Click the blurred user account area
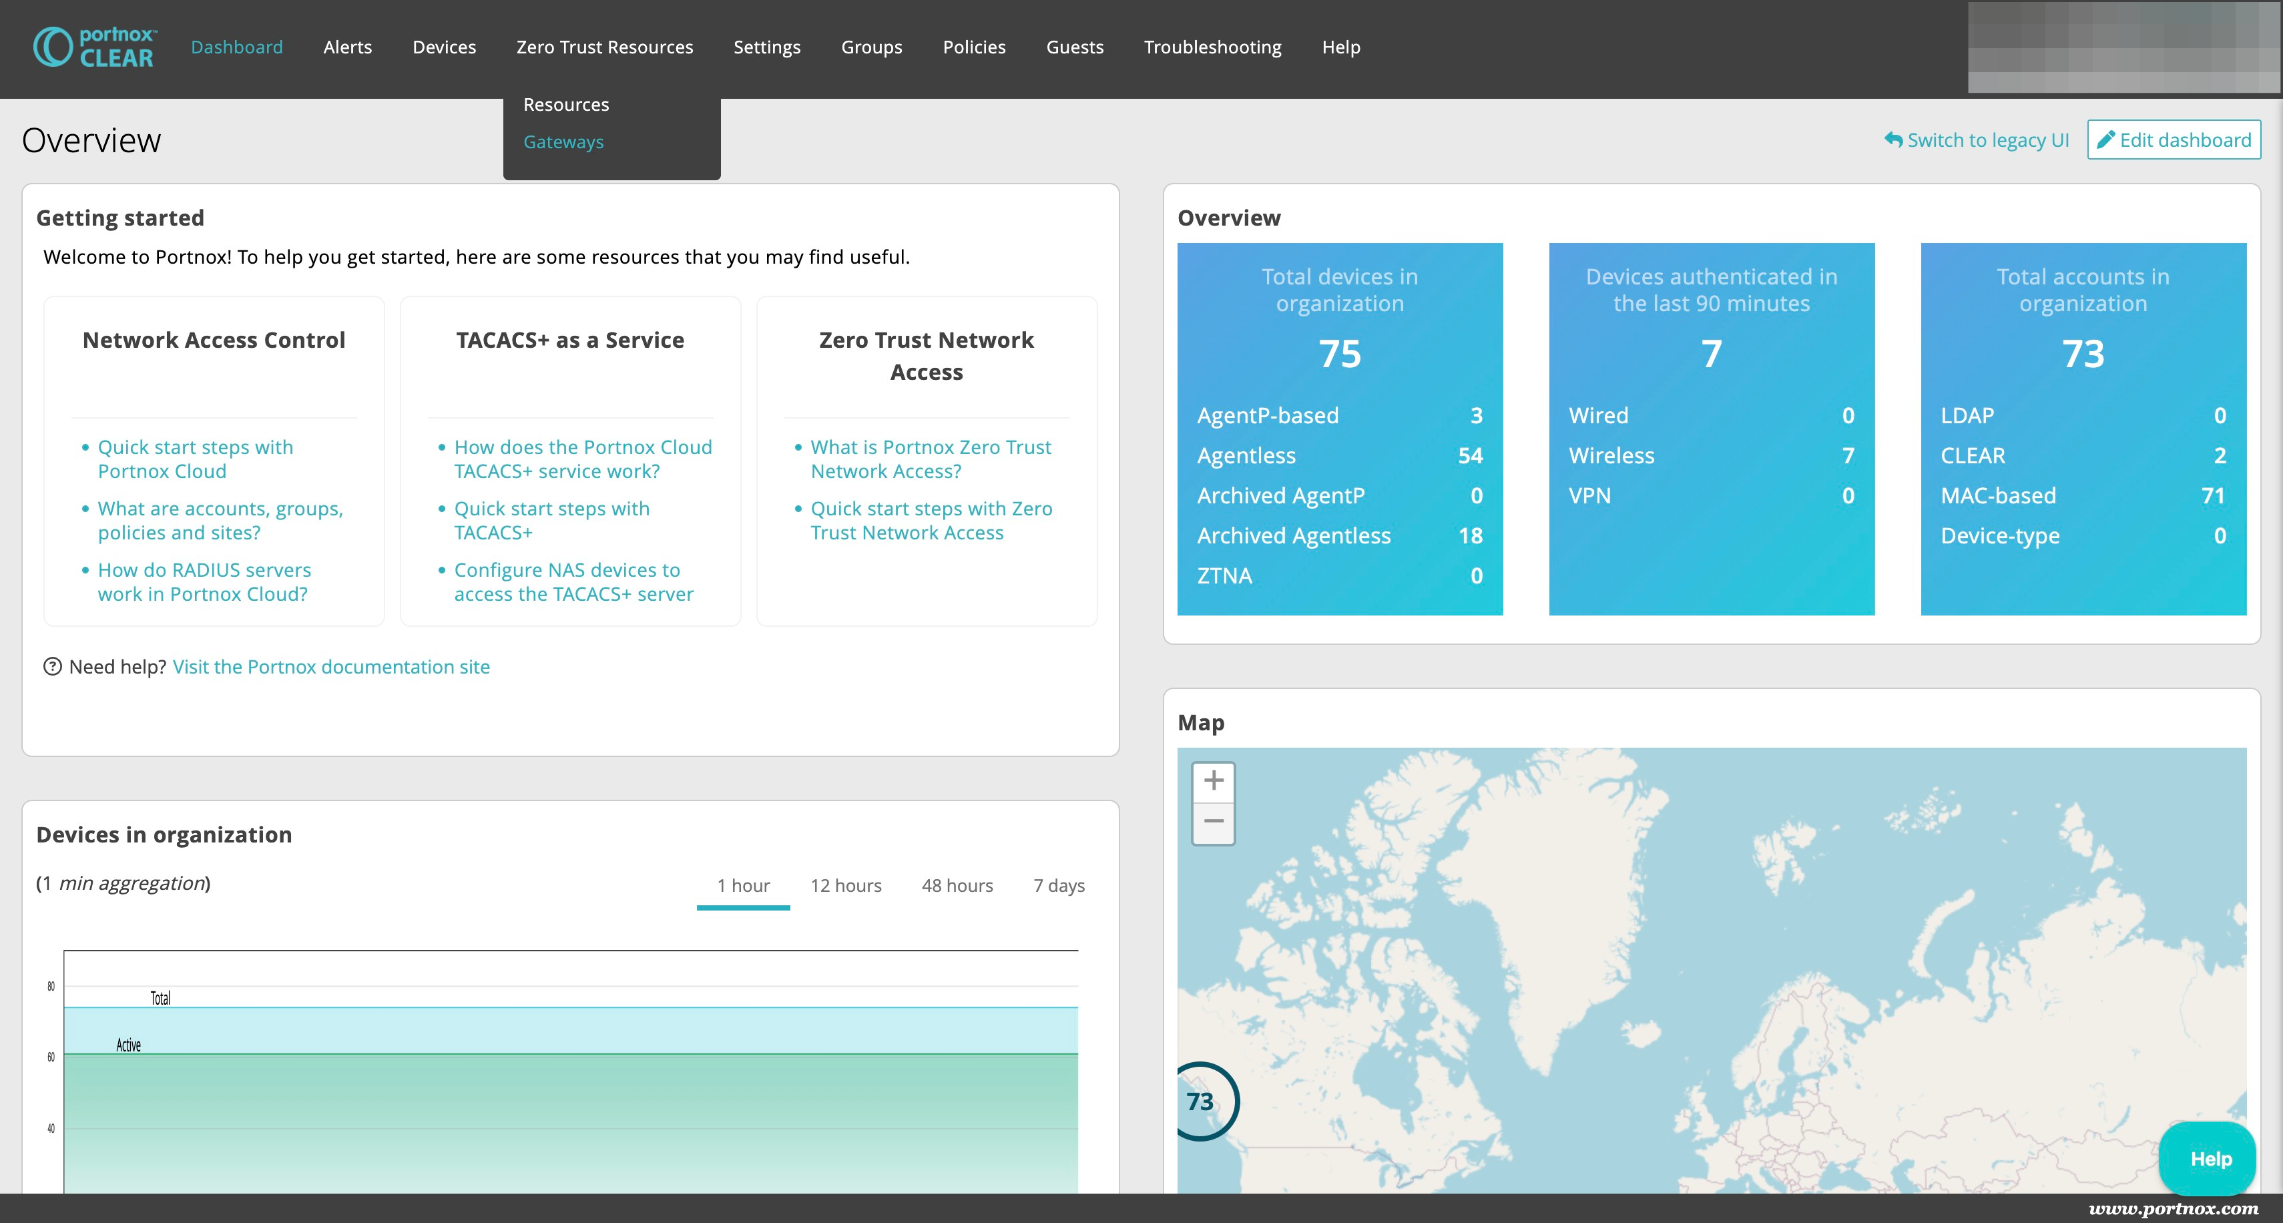The height and width of the screenshot is (1223, 2283). coord(2123,47)
